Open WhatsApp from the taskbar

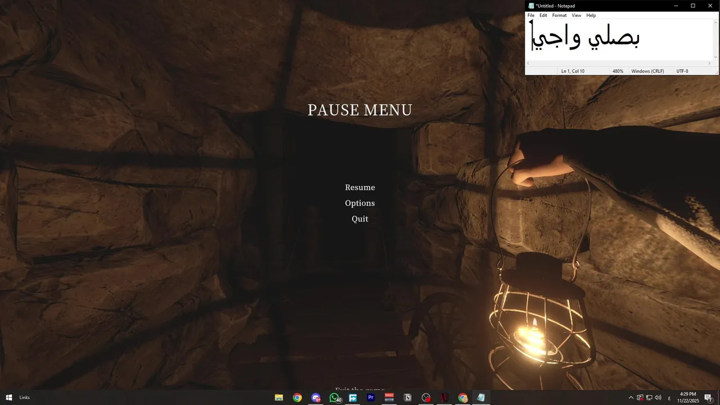pyautogui.click(x=335, y=398)
